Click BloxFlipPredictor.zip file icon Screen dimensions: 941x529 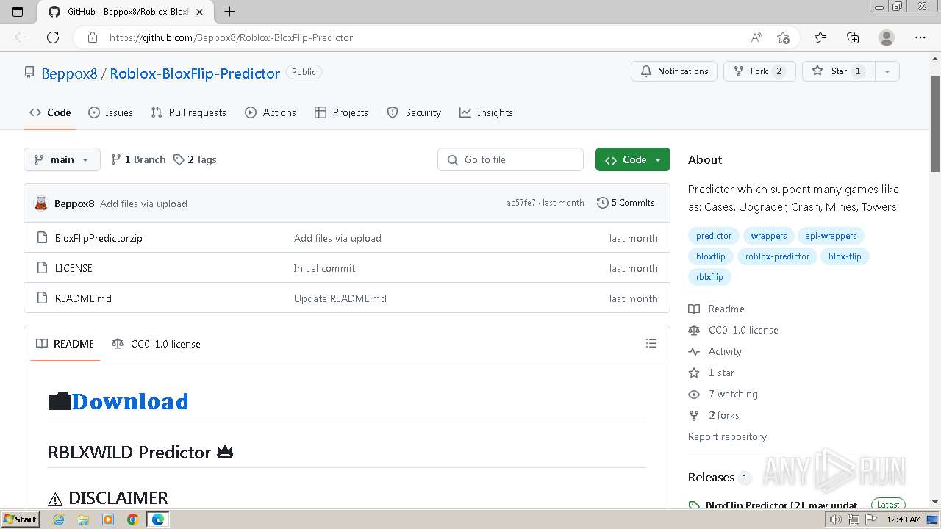(x=42, y=238)
